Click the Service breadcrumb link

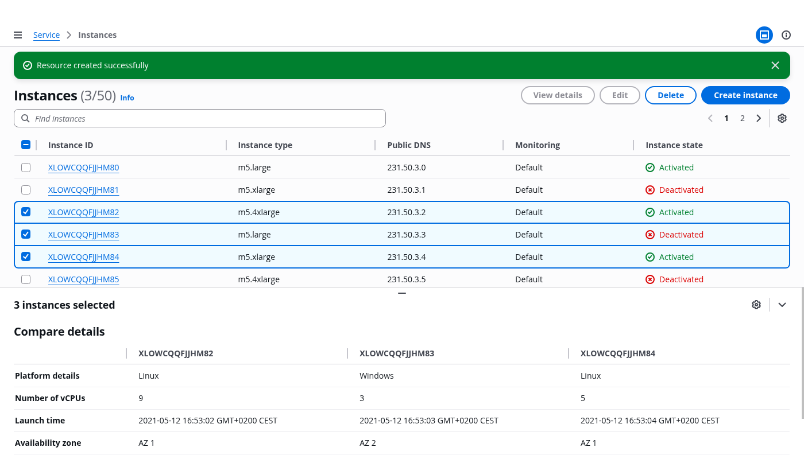coord(47,35)
